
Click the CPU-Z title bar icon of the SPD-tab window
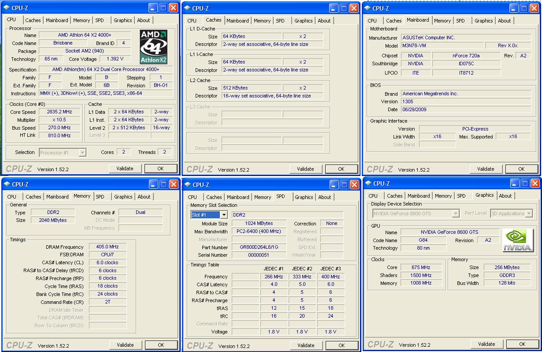coord(187,184)
